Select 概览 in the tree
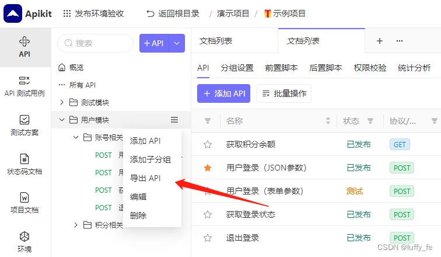This screenshot has width=441, height=257. click(x=76, y=68)
